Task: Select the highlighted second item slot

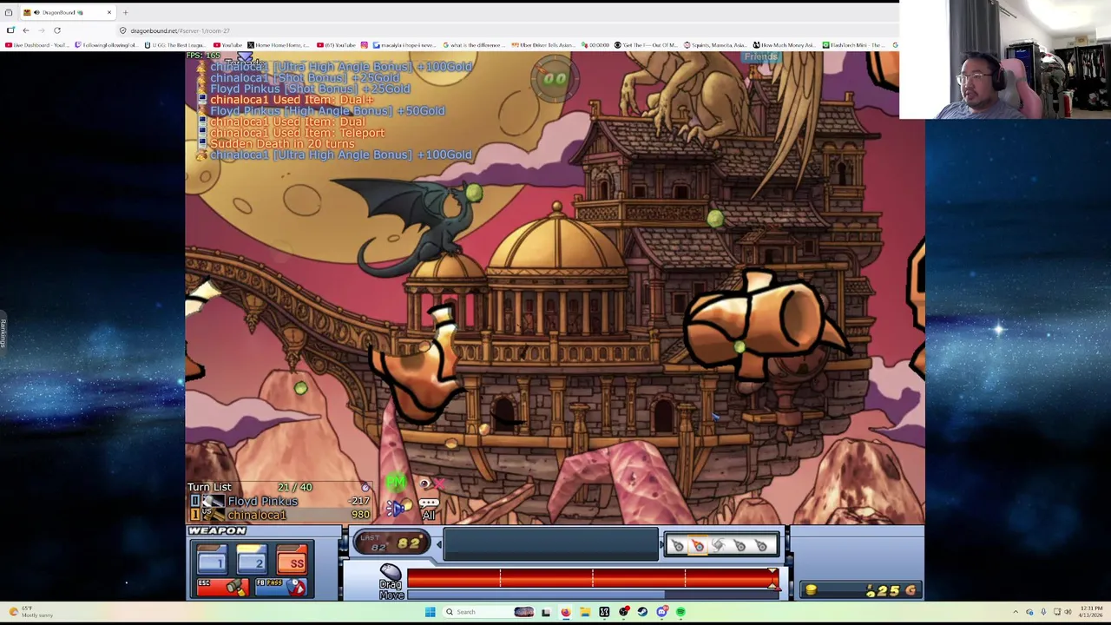Action: coord(698,545)
